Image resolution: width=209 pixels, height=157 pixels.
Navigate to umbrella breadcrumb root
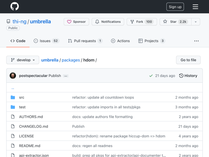[50, 60]
